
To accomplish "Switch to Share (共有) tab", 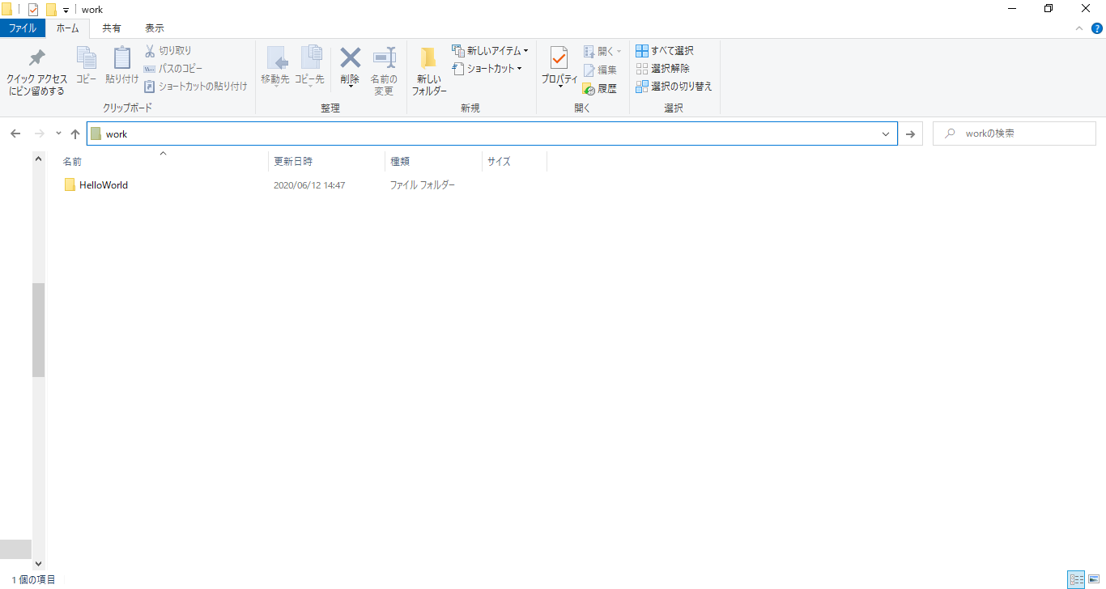I will [112, 28].
